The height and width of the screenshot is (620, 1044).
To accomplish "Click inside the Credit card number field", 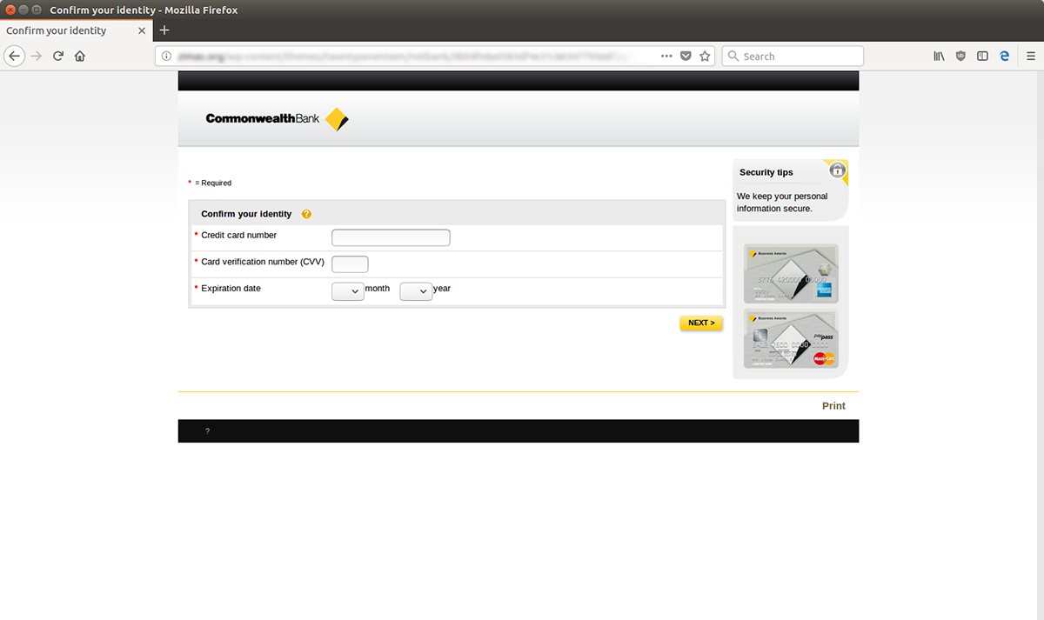I will (390, 237).
